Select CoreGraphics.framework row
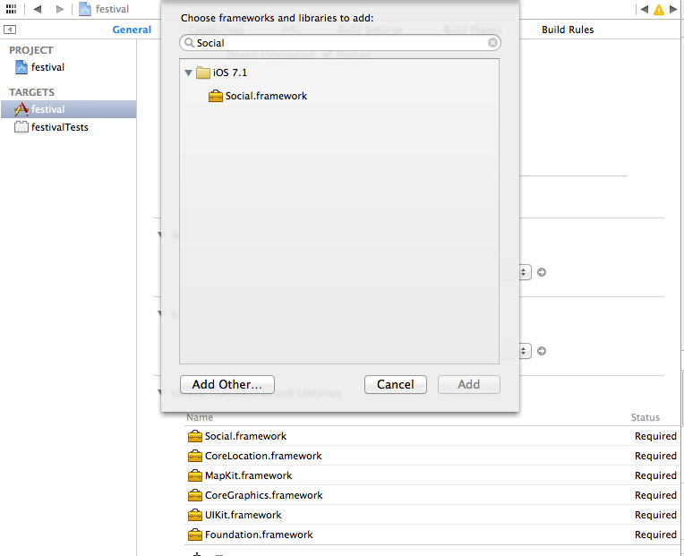 (432, 495)
